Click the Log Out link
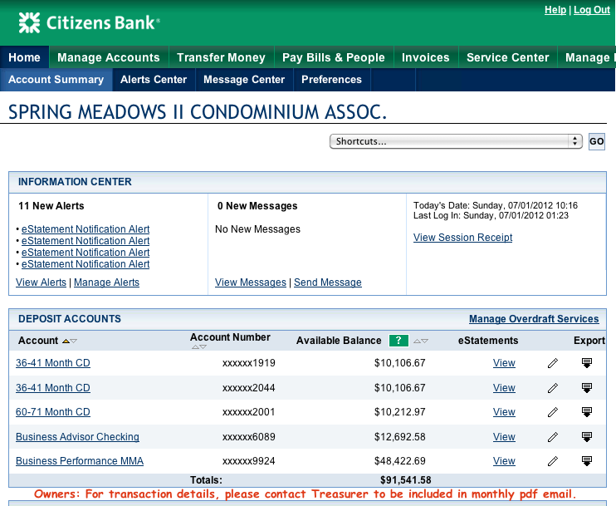Image resolution: width=616 pixels, height=506 pixels. click(x=592, y=10)
